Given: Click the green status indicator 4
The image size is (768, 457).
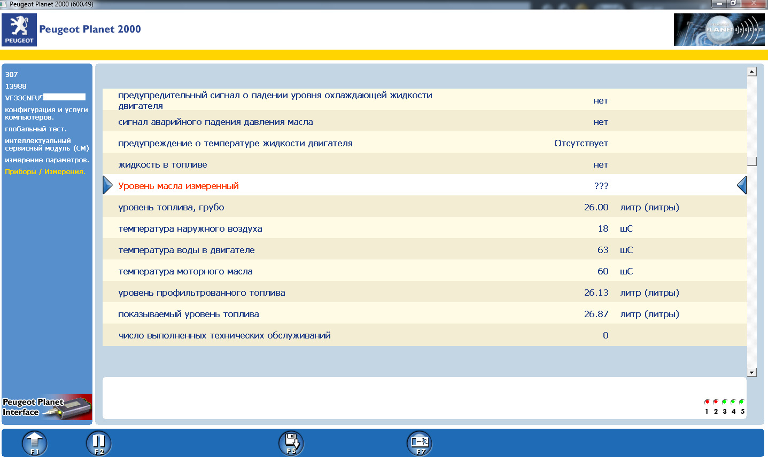Looking at the screenshot, I should coord(733,402).
